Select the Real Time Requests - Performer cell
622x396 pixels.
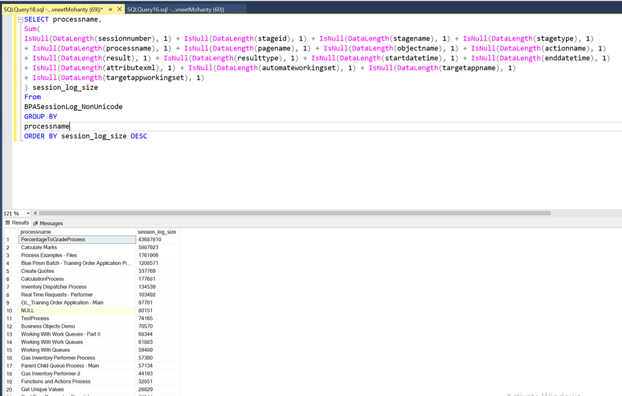(77, 295)
